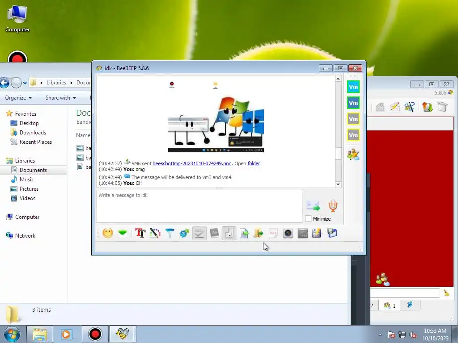458x343 pixels.
Task: Take a screenshot with the camera icon
Action: pos(288,233)
